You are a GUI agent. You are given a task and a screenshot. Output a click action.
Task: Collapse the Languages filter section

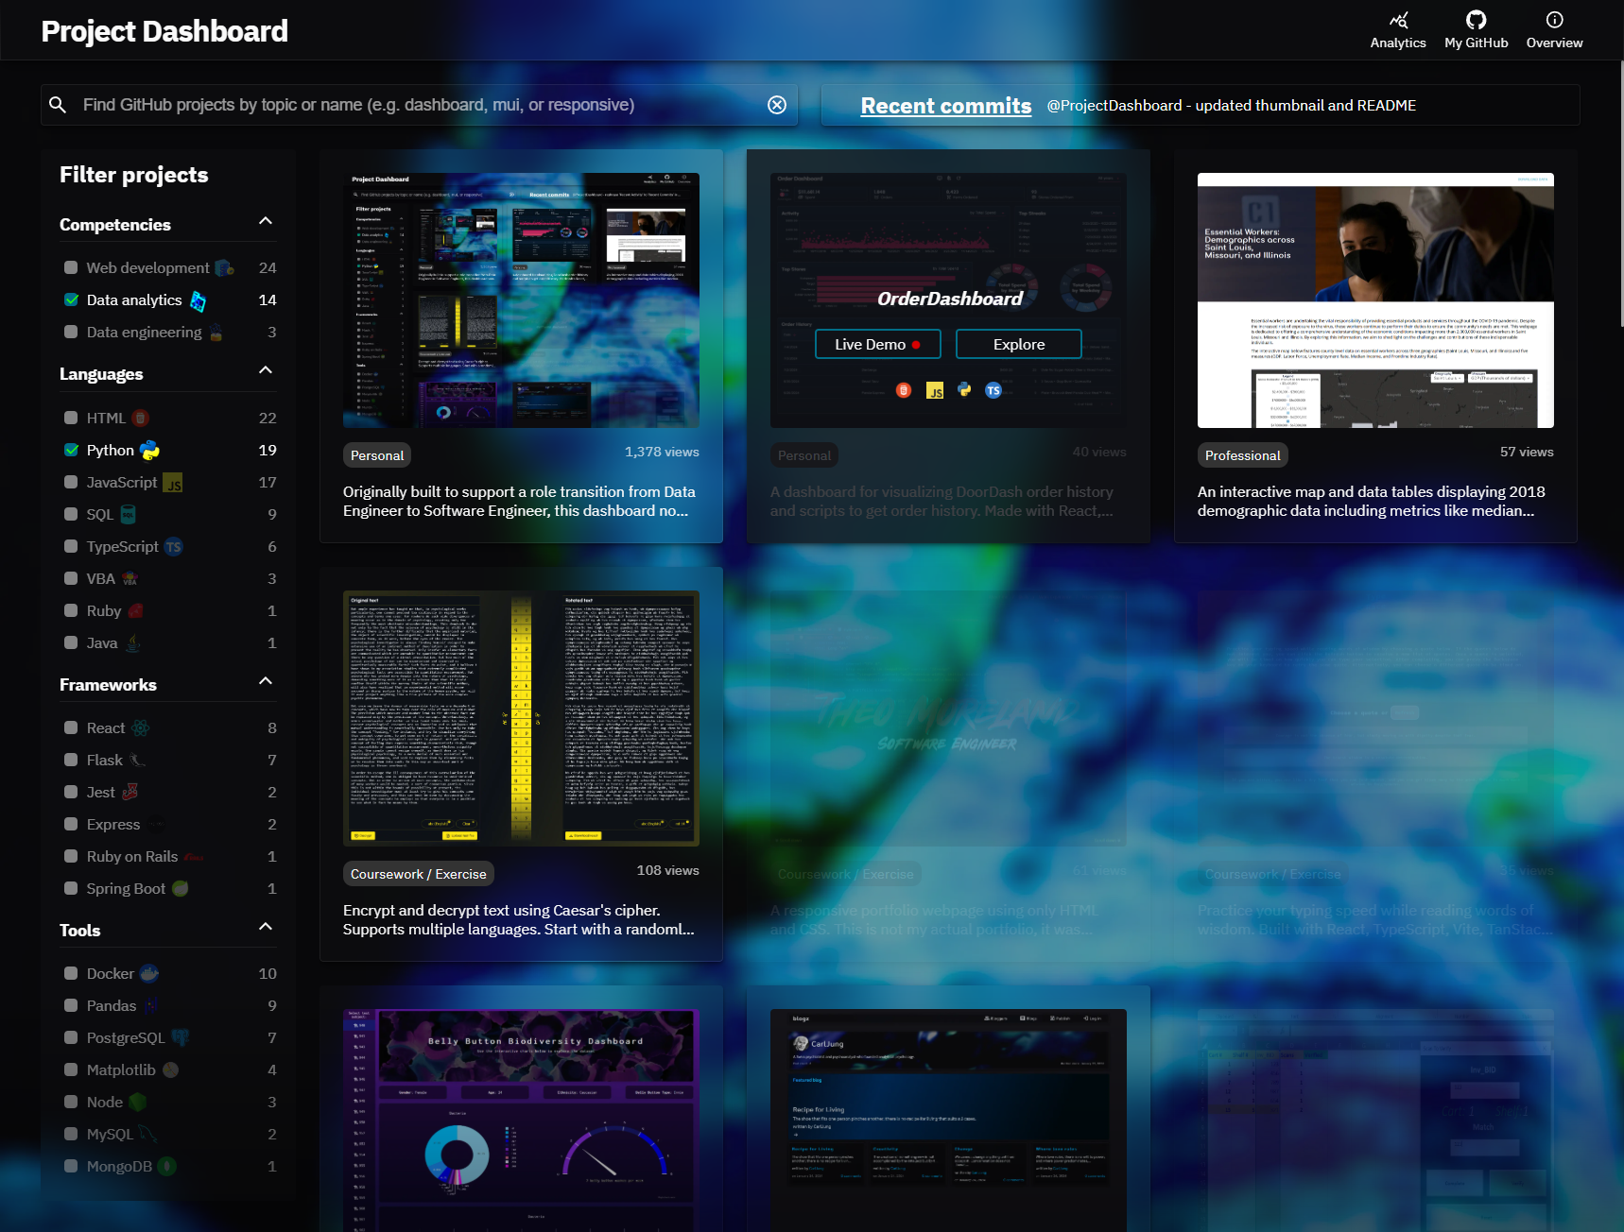tap(266, 370)
